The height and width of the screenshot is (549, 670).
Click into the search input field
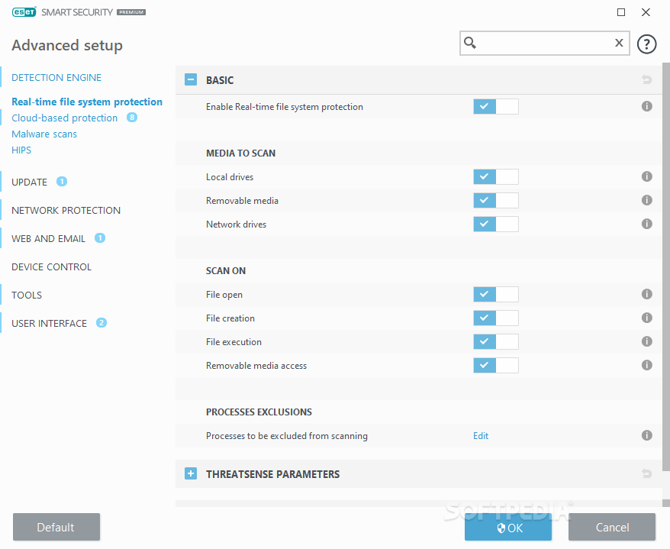pos(544,43)
